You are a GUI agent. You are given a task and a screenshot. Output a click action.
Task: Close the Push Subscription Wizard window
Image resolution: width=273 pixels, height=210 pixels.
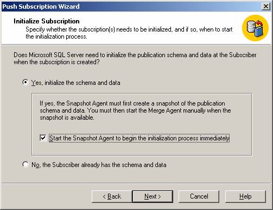[x=266, y=7]
